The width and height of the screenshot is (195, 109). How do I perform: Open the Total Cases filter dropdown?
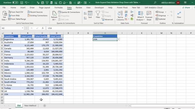pyautogui.click(x=33, y=36)
